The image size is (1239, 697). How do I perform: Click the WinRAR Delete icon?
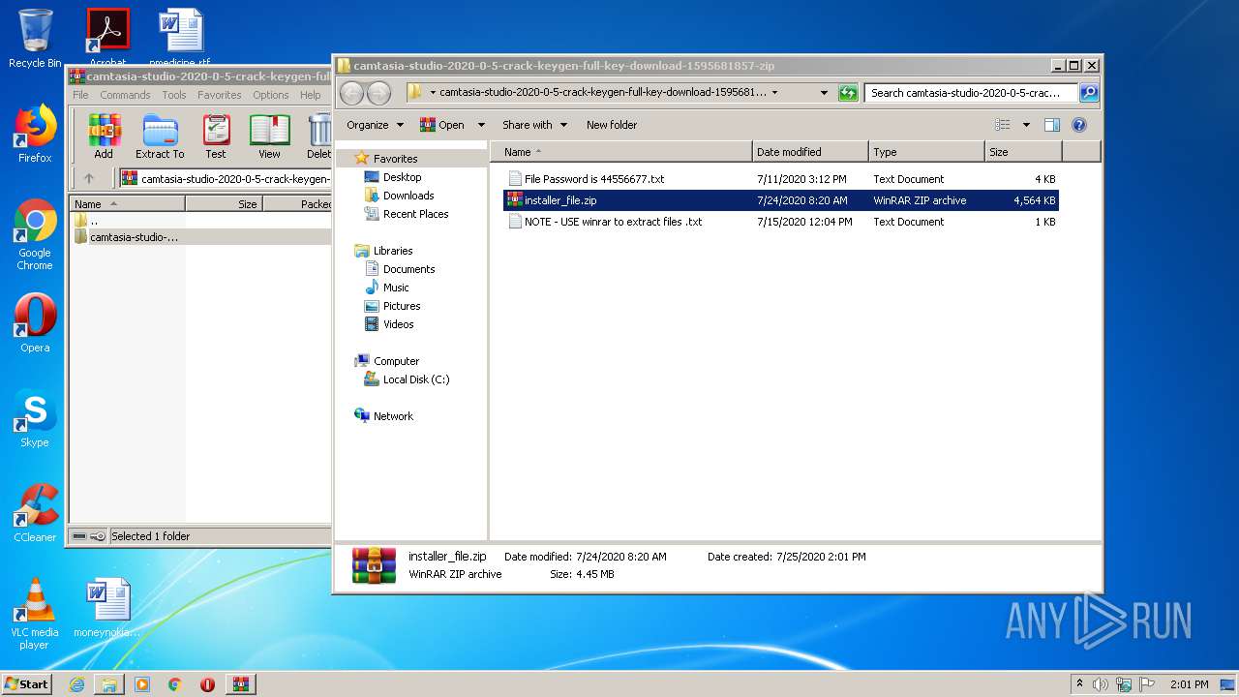pos(318,136)
